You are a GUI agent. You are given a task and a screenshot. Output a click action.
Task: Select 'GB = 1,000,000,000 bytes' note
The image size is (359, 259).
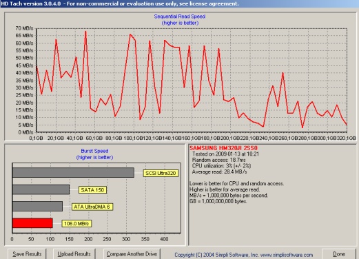point(218,201)
